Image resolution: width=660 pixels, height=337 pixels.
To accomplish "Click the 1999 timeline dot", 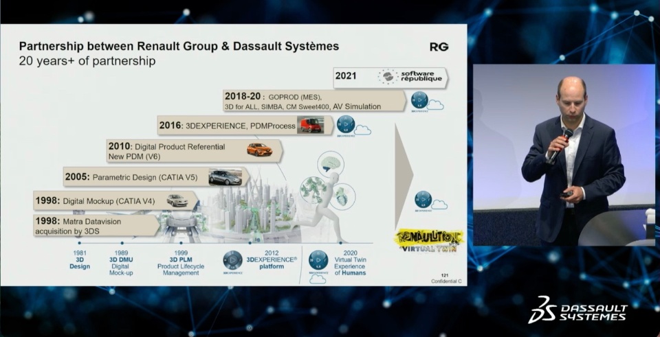I will (181, 243).
